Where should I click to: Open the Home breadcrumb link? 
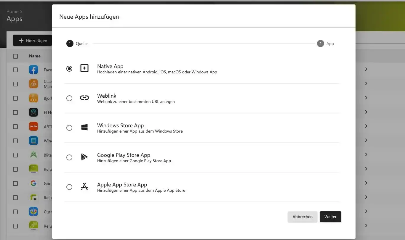(12, 12)
